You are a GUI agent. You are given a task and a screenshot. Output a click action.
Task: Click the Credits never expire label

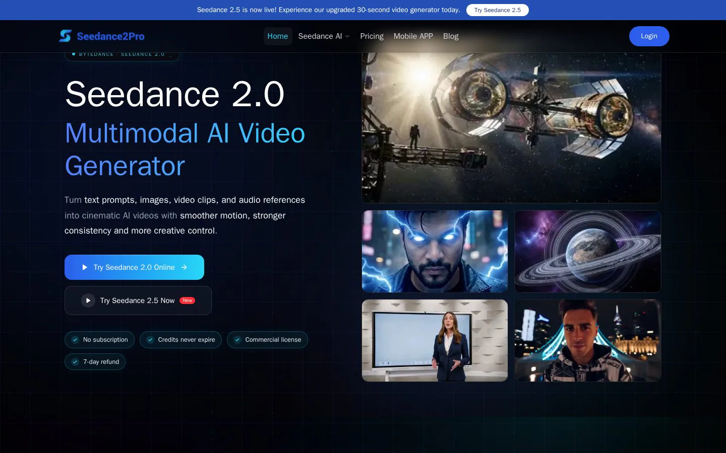coord(187,340)
